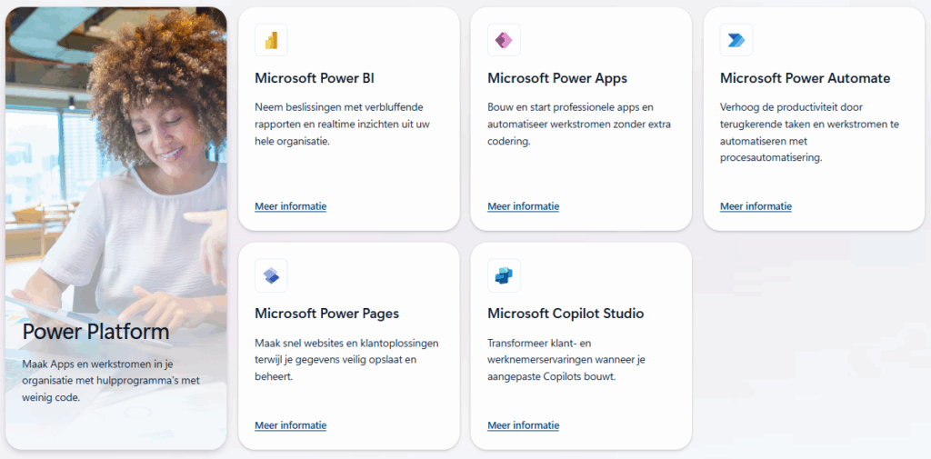Follow Meer informatie under Power Pages
This screenshot has height=459, width=931.
click(x=290, y=425)
